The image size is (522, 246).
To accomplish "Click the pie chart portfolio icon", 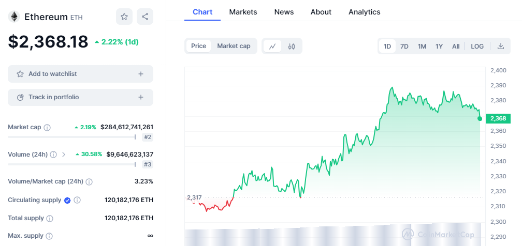I will click(x=20, y=97).
